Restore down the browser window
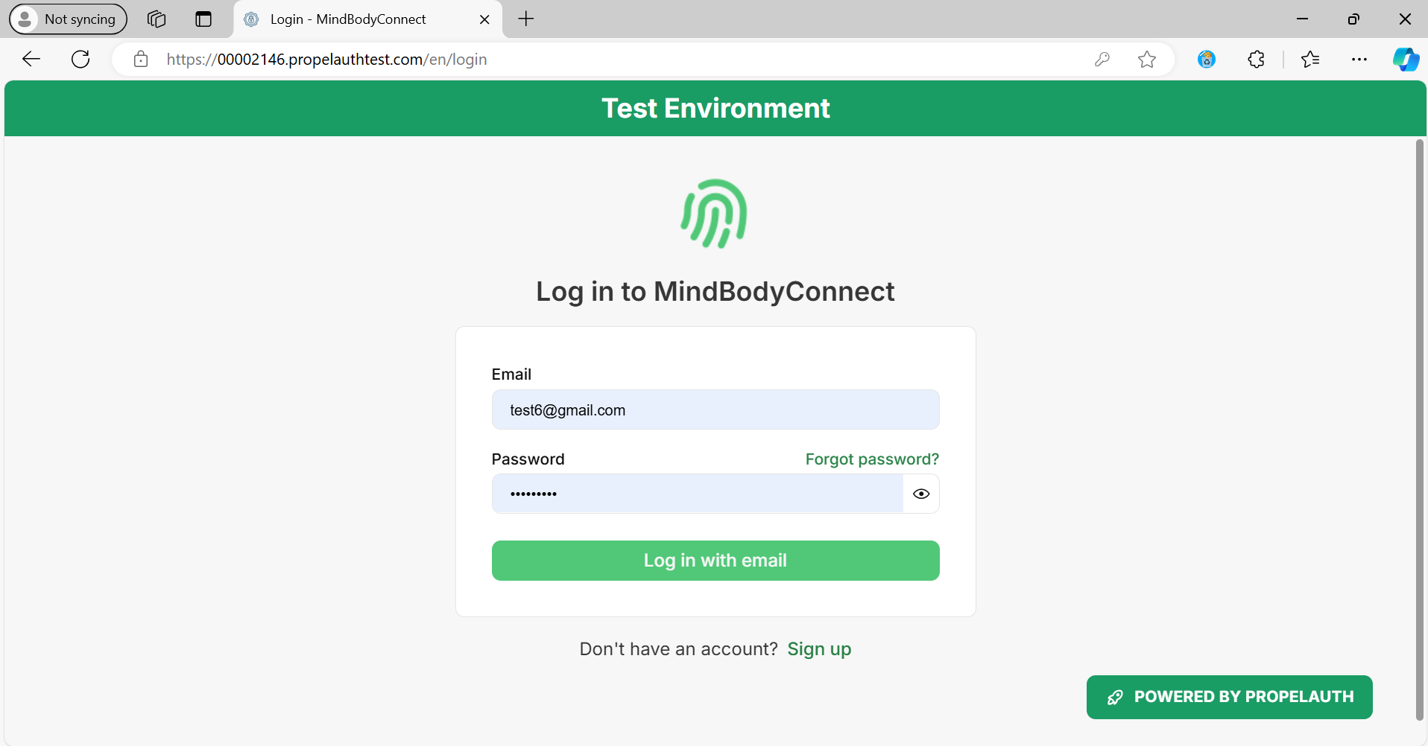 1353,19
